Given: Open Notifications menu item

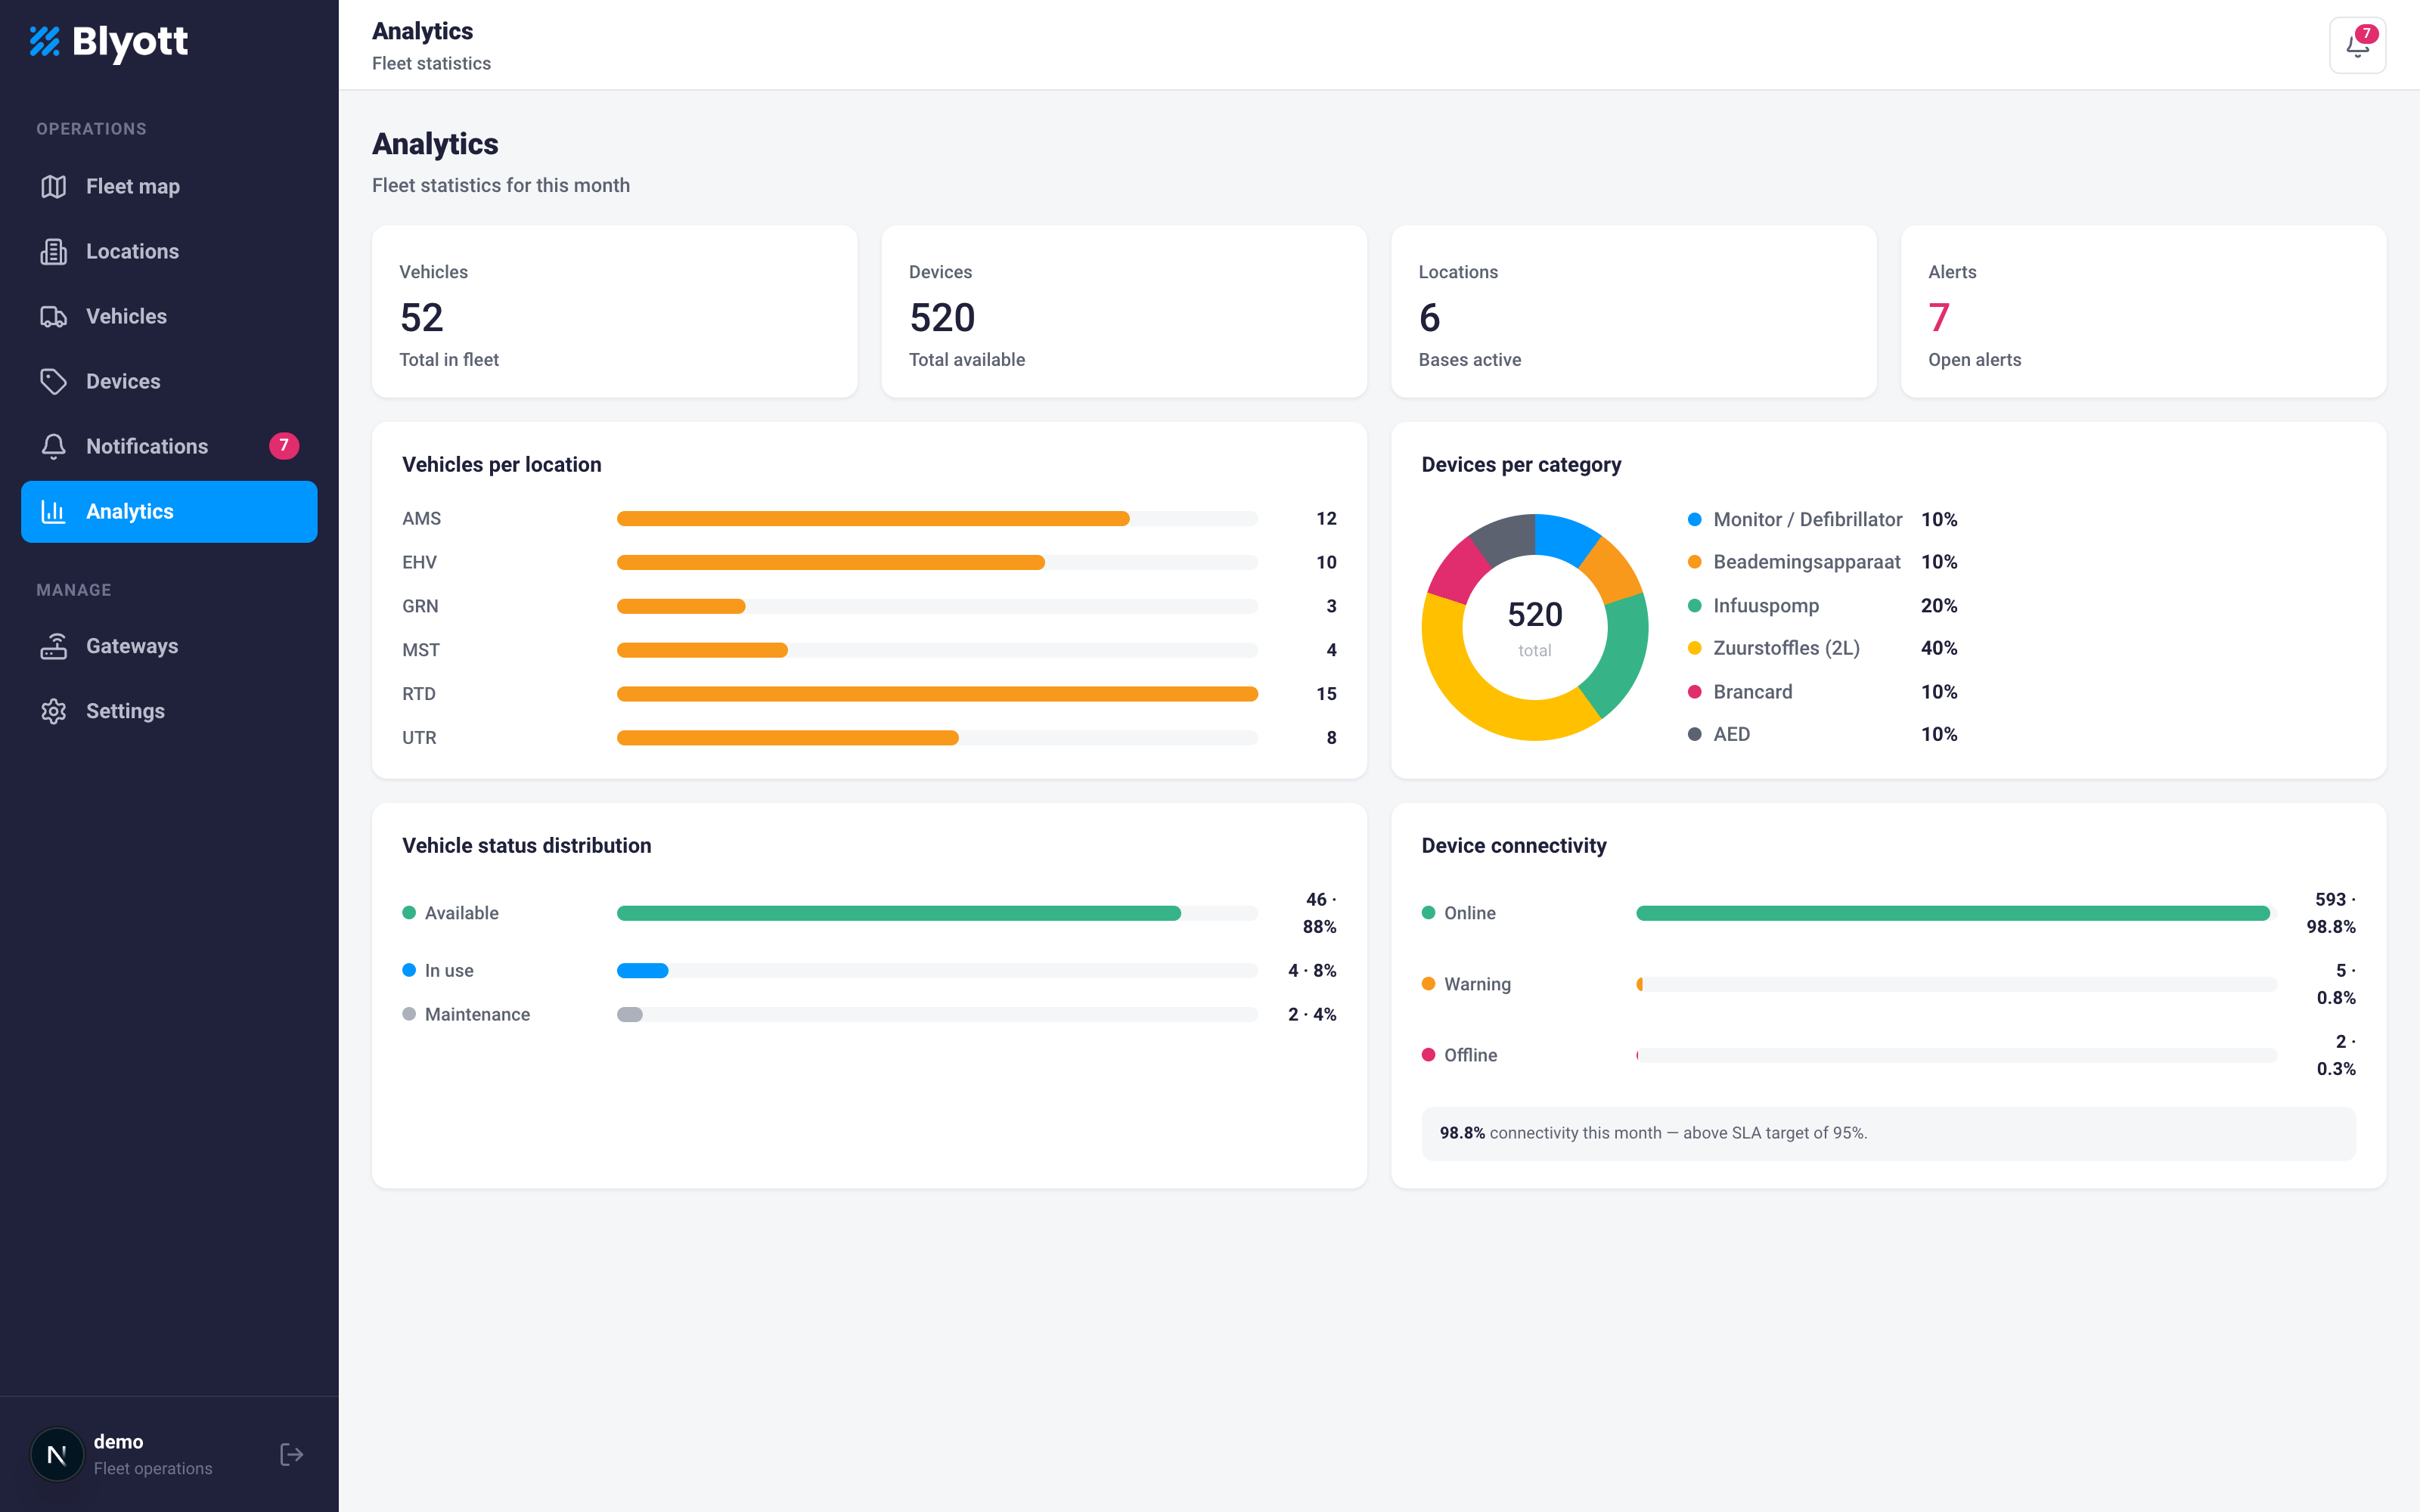Looking at the screenshot, I should click(169, 446).
